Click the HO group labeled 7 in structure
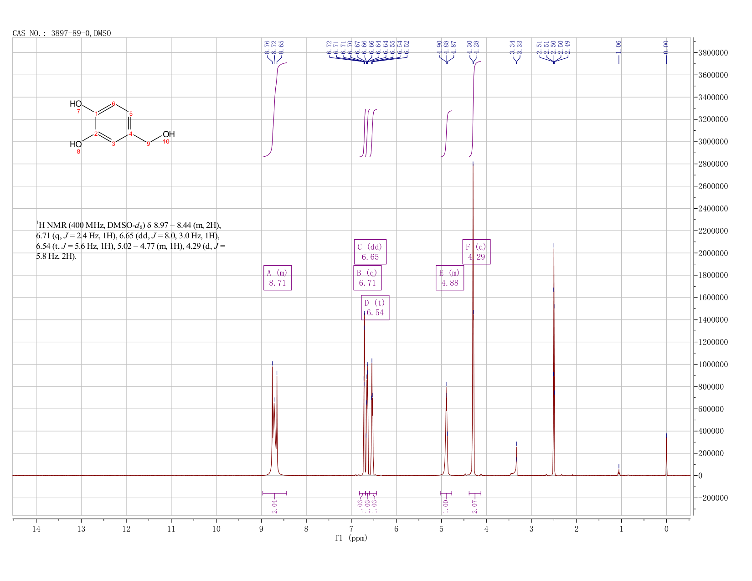This screenshot has width=752, height=581. pyautogui.click(x=76, y=104)
